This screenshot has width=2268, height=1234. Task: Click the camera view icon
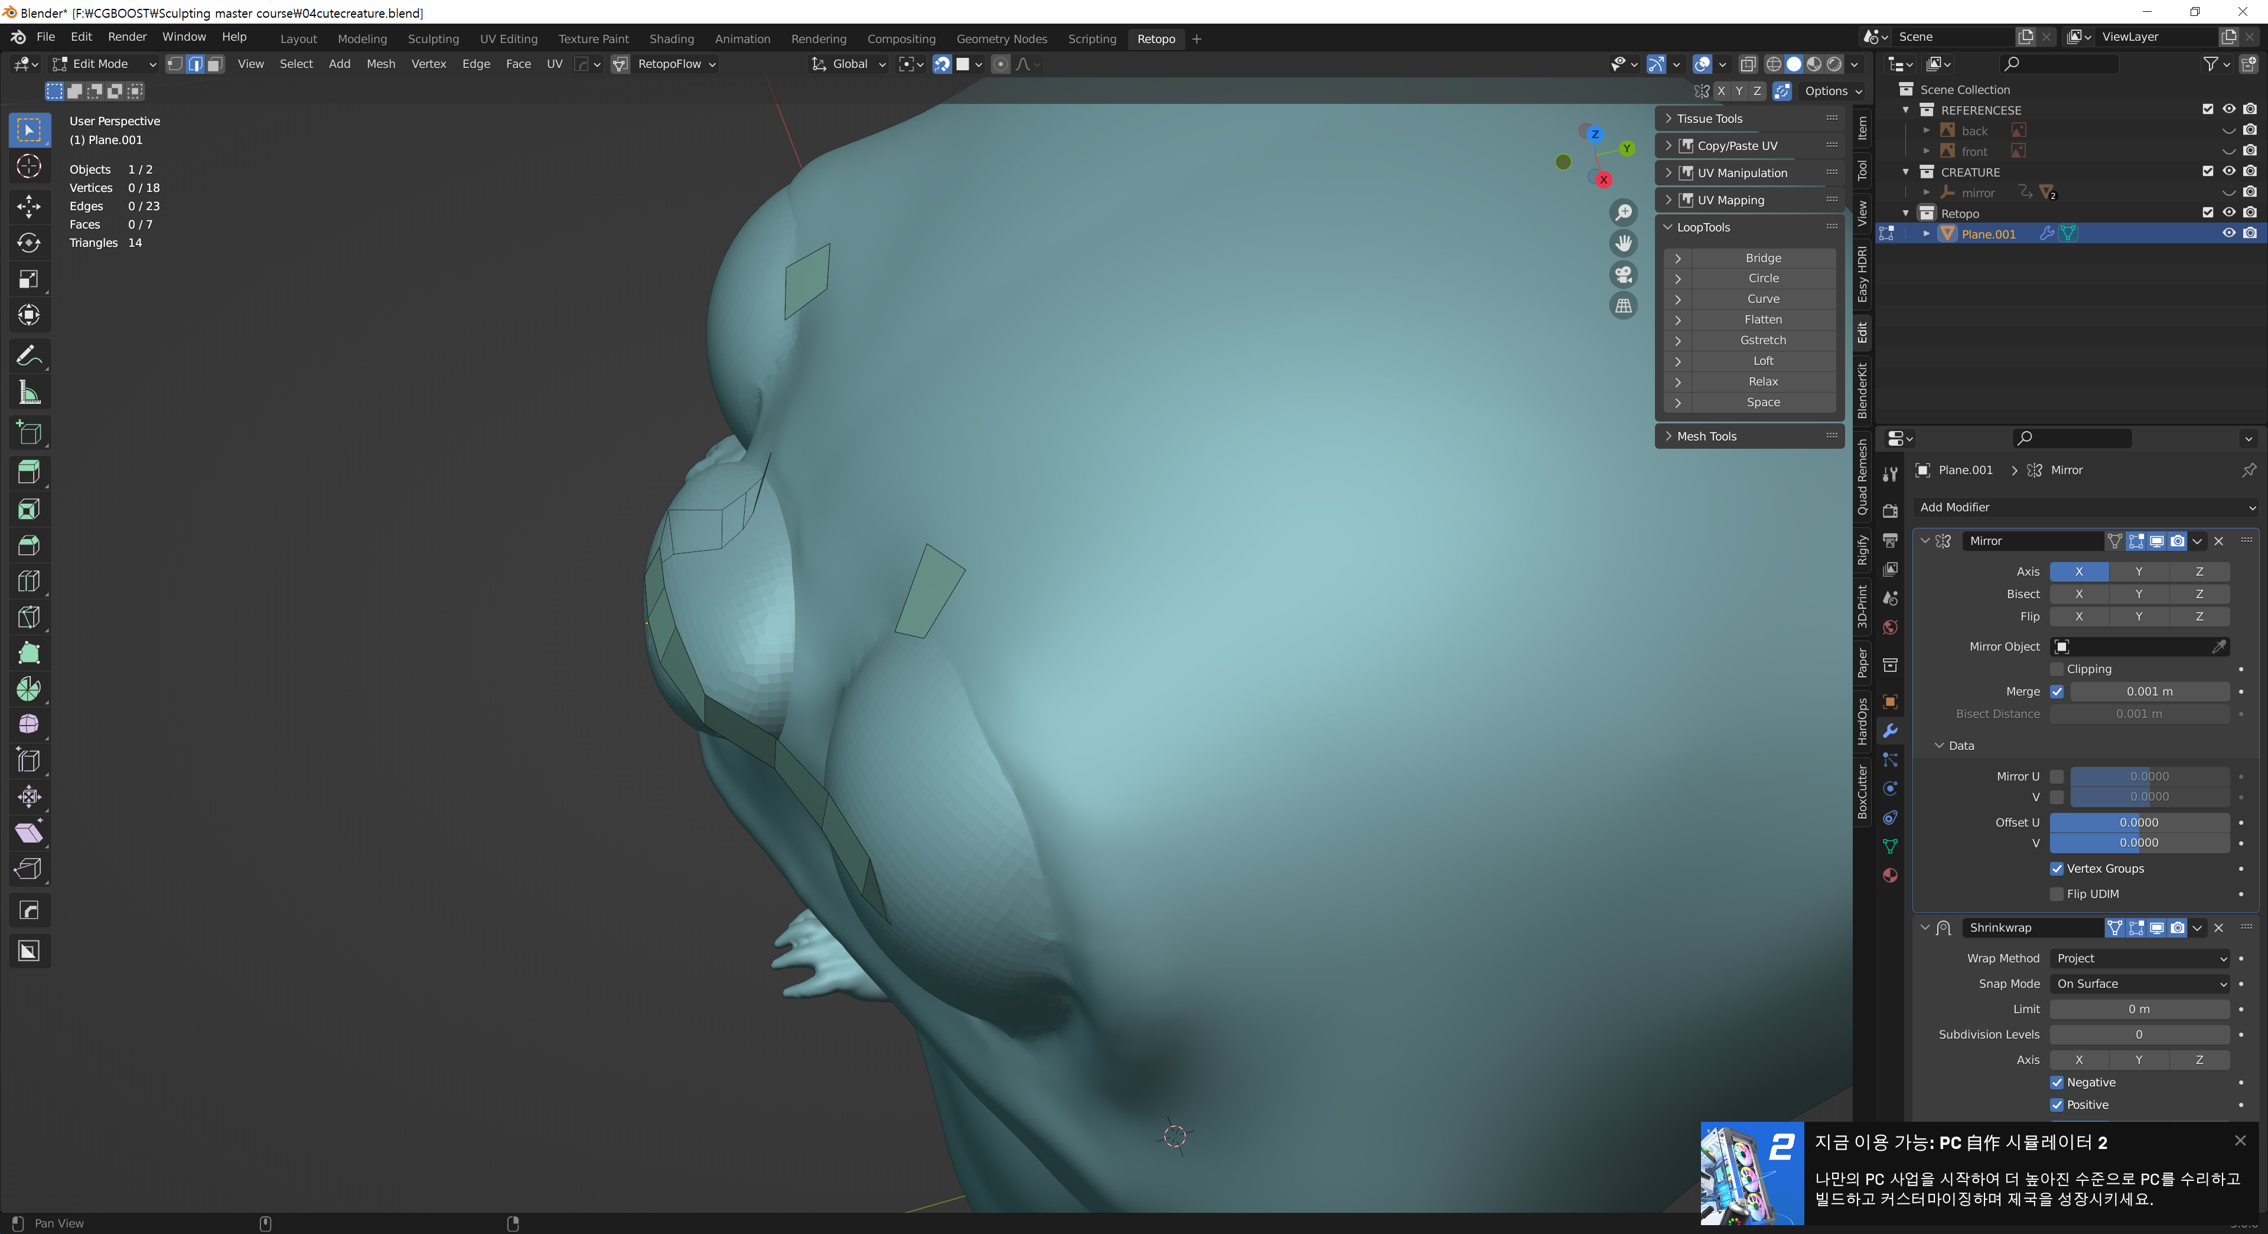[x=1624, y=275]
